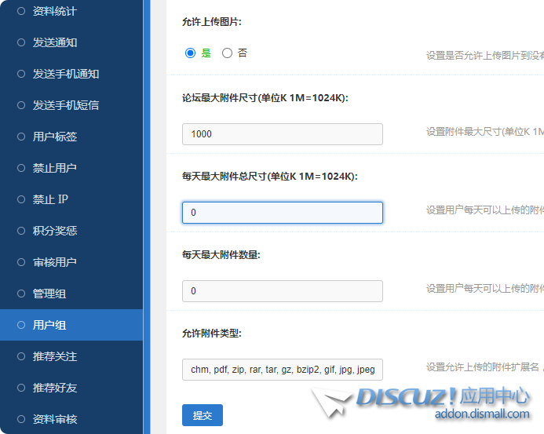Click the circle icon beside 用户标签
The width and height of the screenshot is (544, 434).
[21, 137]
